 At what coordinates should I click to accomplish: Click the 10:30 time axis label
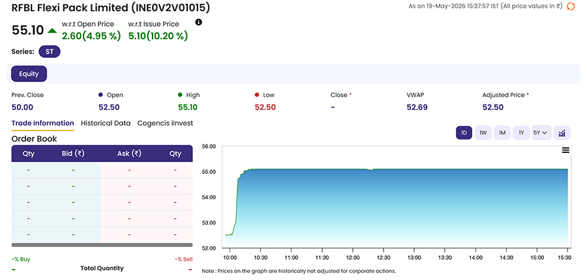coord(260,258)
